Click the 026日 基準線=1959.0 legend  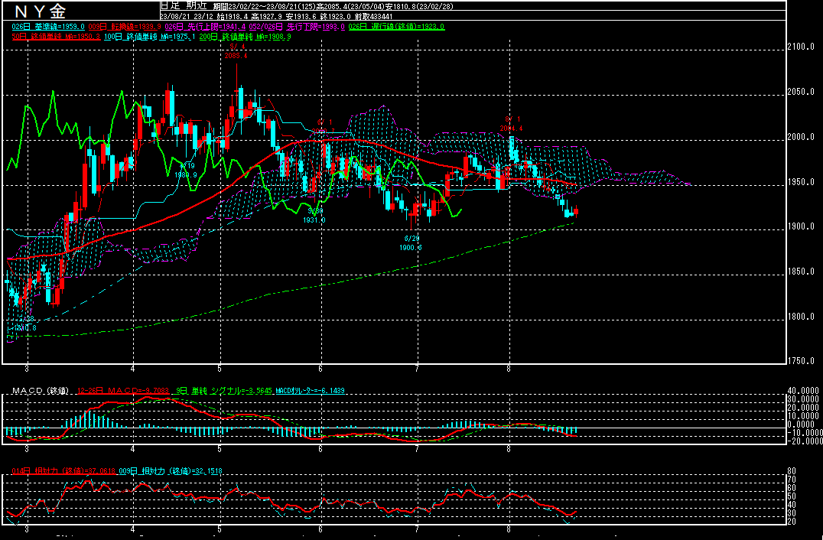(48, 26)
